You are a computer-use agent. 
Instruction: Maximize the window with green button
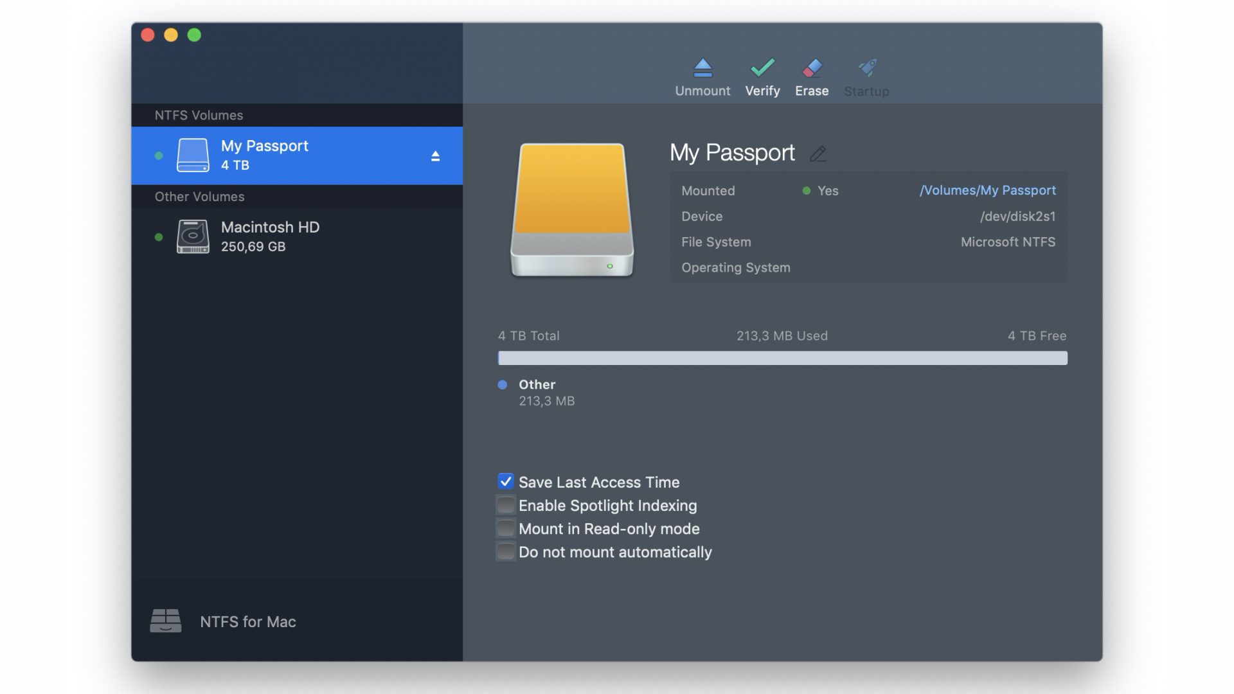(194, 35)
